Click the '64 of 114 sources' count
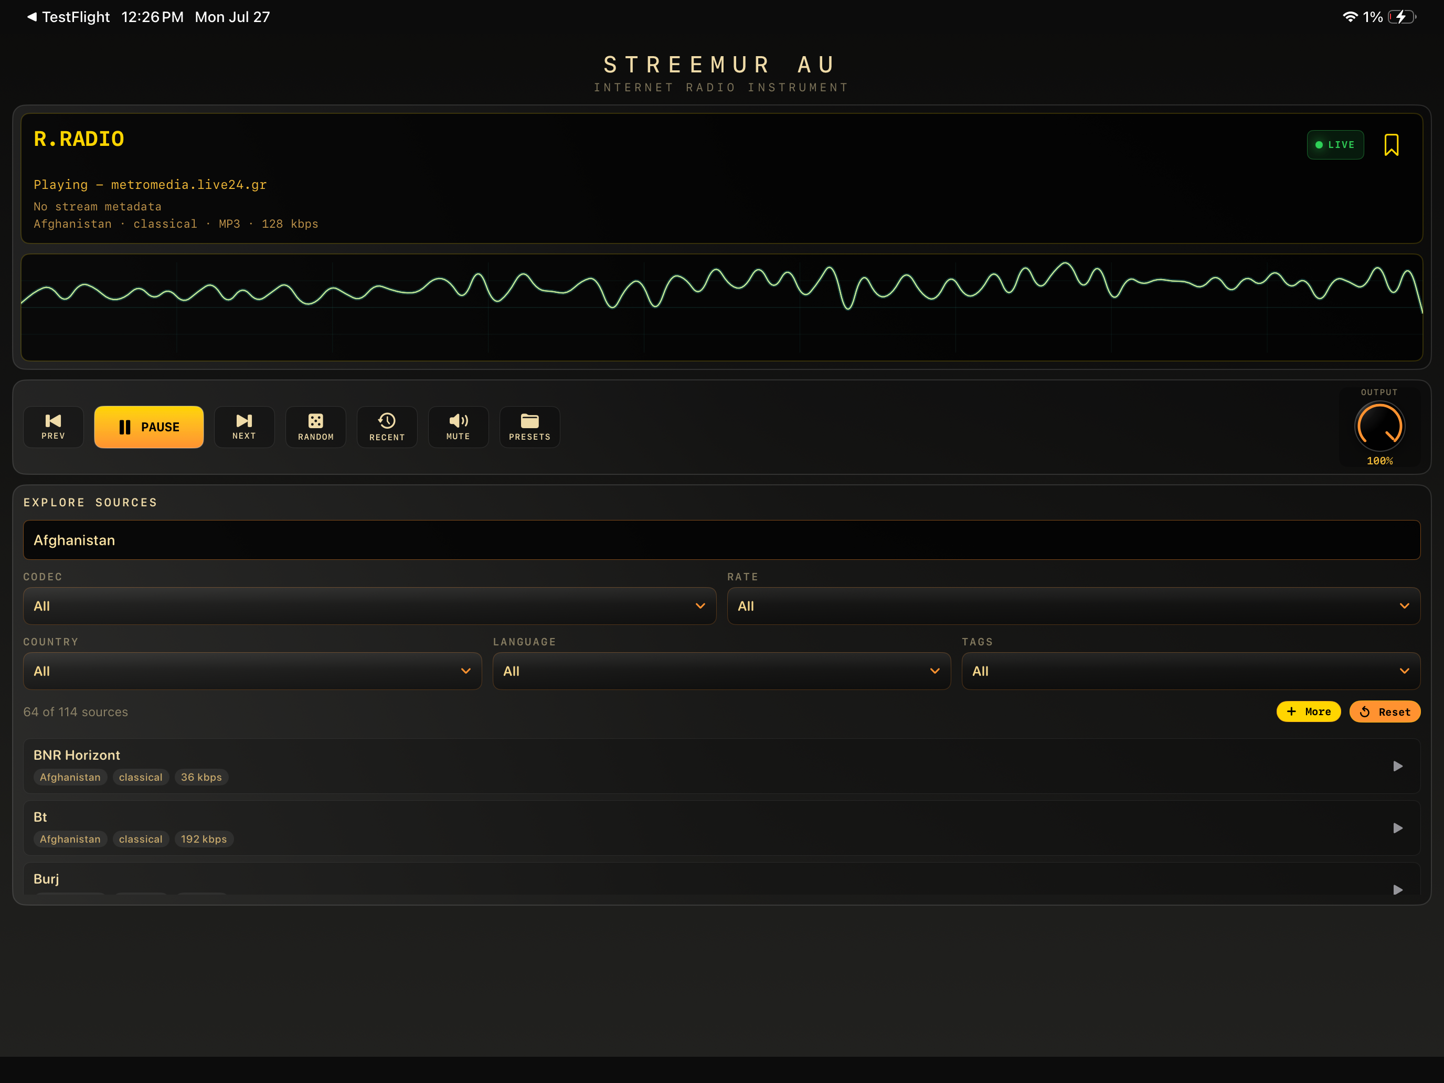 pos(76,712)
